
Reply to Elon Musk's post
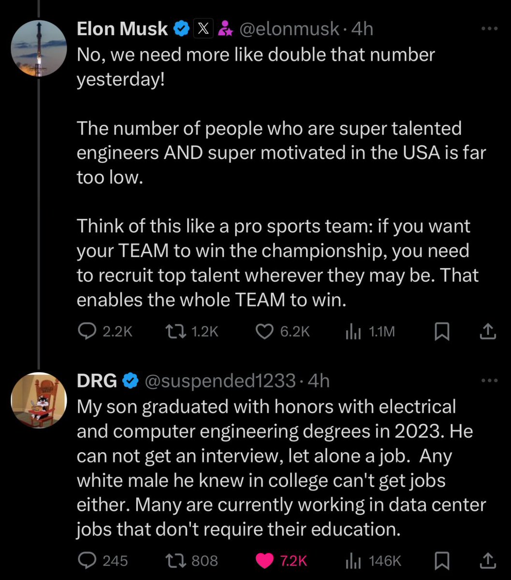[x=87, y=331]
